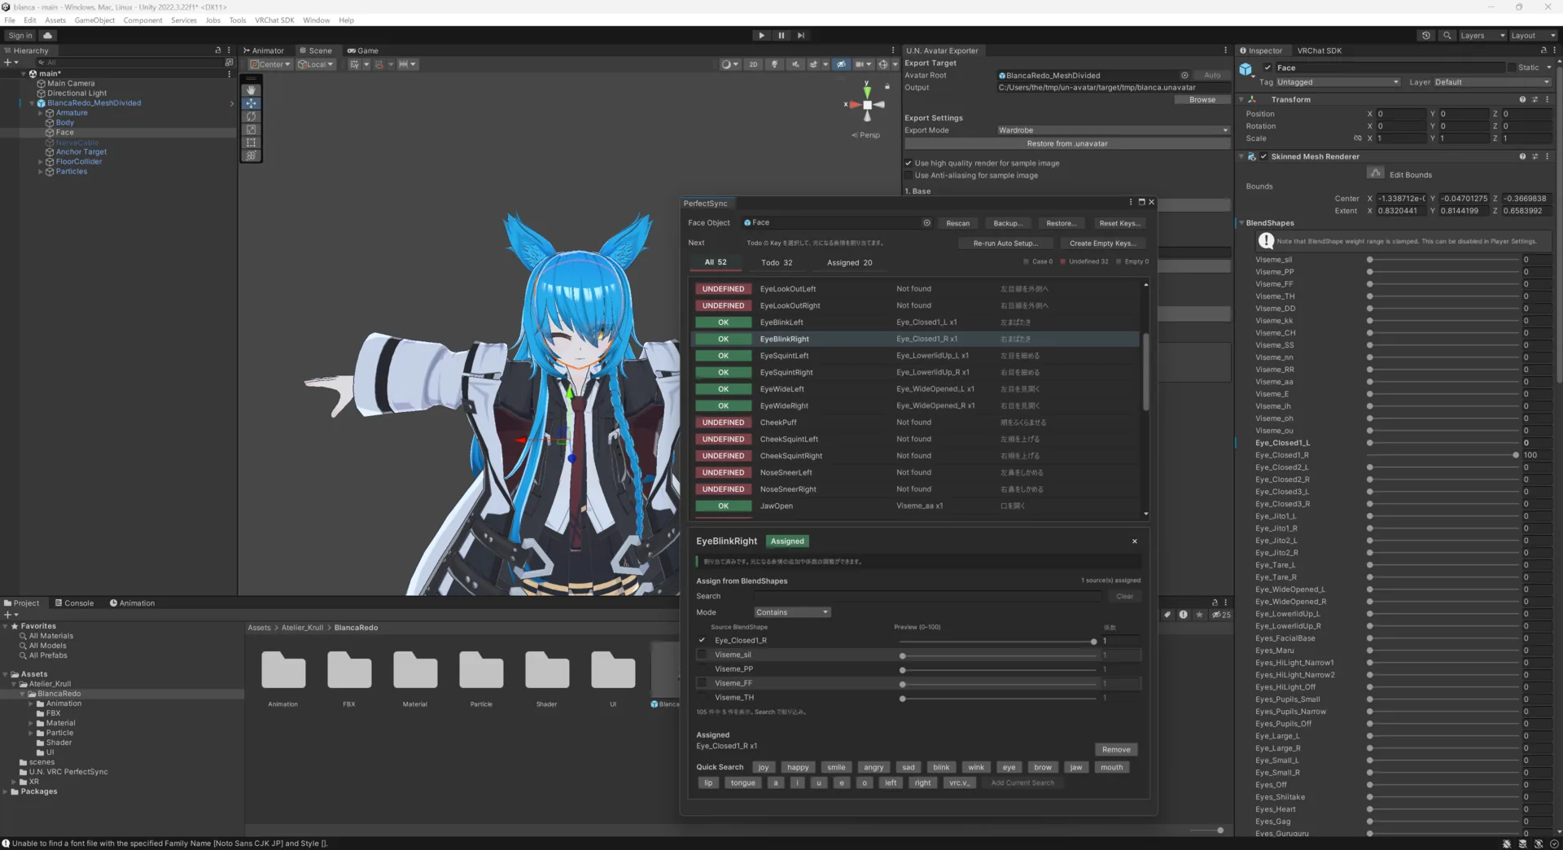Switch to the Animator tab

point(264,50)
